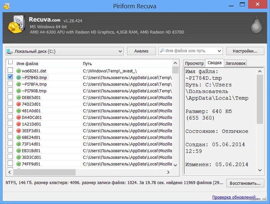Click summary panel scroll down arrow
Image resolution: width=270 pixels, height=204 pixels.
[x=260, y=170]
